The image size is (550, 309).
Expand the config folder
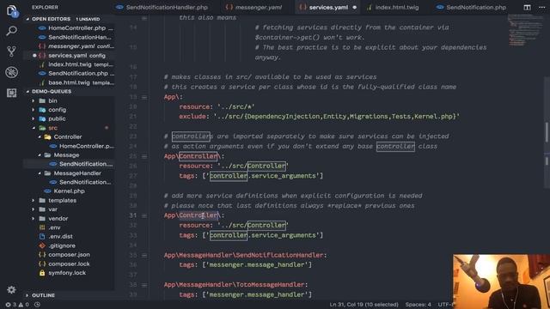click(x=34, y=110)
